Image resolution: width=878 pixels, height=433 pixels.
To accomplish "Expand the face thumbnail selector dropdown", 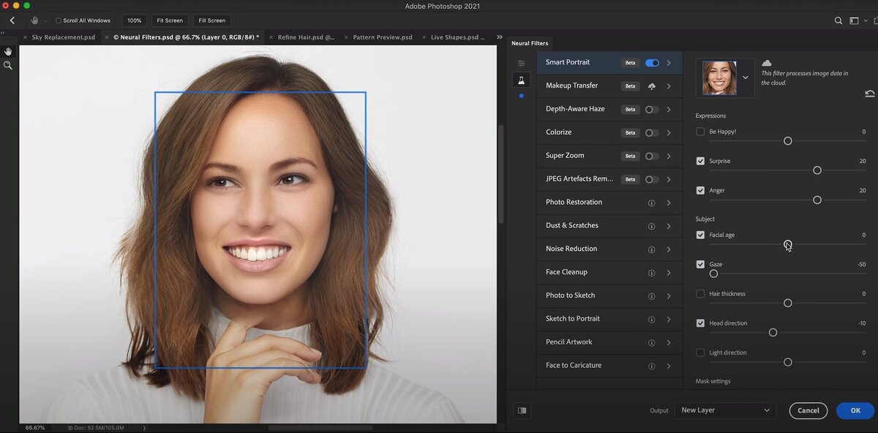I will pyautogui.click(x=746, y=78).
